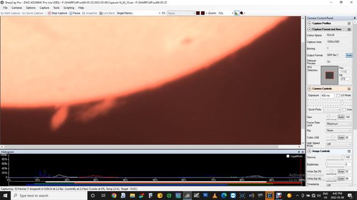357x200 pixels.
Task: Collapse the Capture Format and Area section
Action: coord(309,29)
